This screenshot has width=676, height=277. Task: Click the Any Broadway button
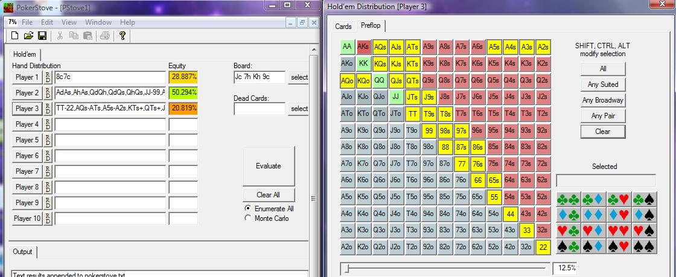tap(603, 100)
